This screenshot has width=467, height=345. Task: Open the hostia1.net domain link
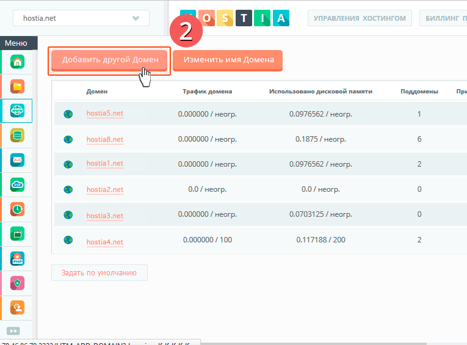[x=105, y=164]
